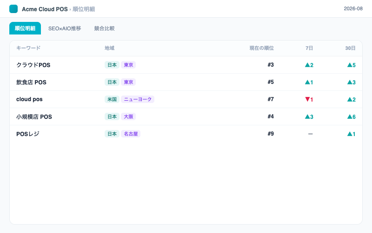The width and height of the screenshot is (372, 233).
Task: Click the 7-day ▲3 change for 小規模店 POS
Action: 309,117
